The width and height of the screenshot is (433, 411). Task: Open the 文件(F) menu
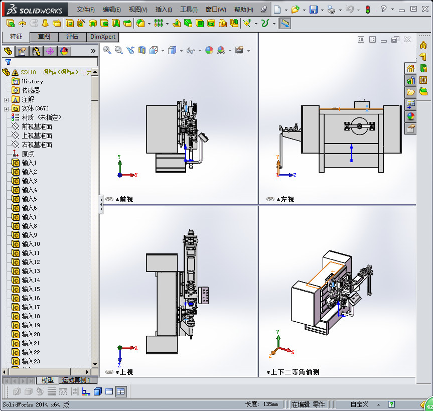(86, 10)
